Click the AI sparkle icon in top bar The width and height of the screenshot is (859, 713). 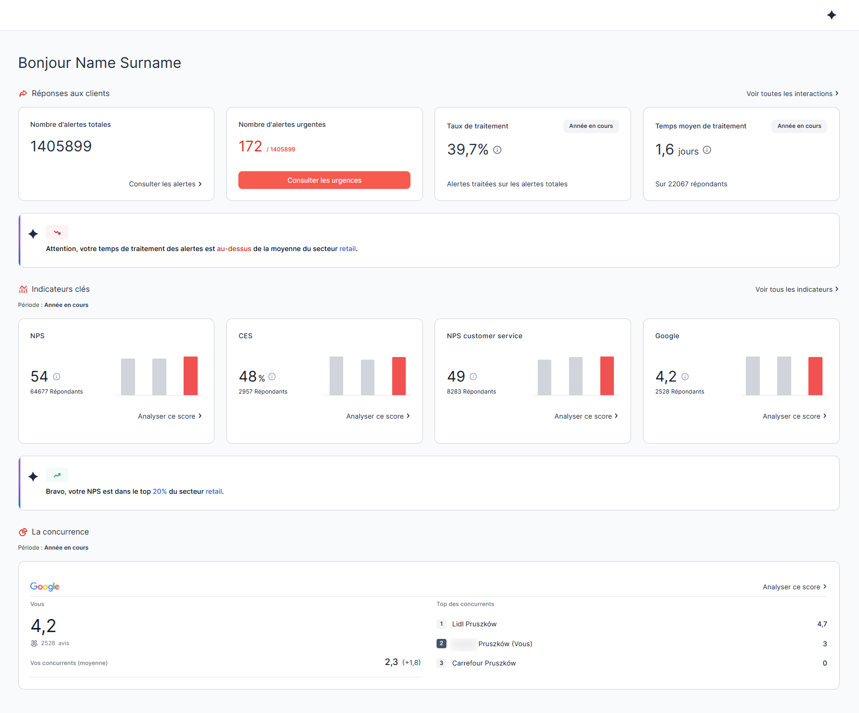tap(831, 15)
